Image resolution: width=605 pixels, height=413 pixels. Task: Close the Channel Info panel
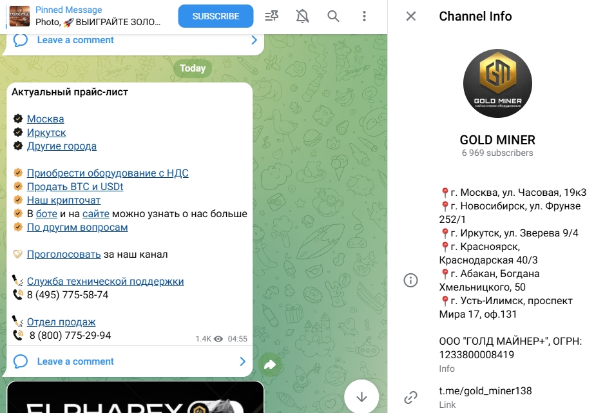click(411, 16)
